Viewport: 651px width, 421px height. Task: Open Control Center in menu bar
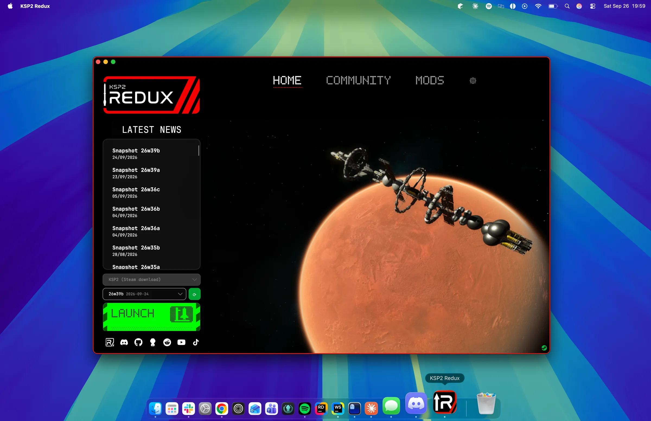click(x=592, y=6)
